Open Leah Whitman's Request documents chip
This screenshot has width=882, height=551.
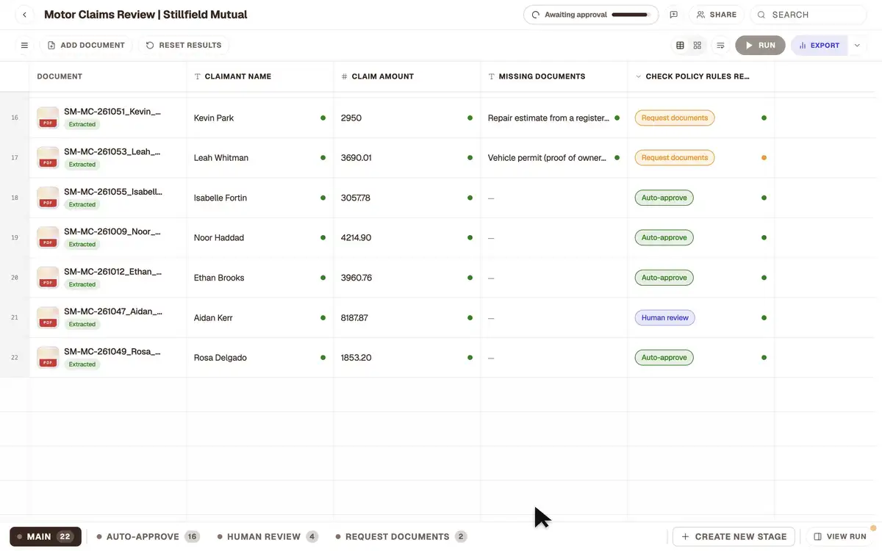point(675,158)
